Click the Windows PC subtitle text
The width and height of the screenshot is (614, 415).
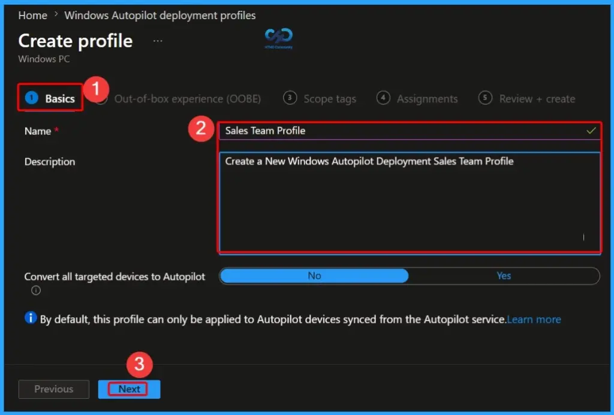(44, 59)
